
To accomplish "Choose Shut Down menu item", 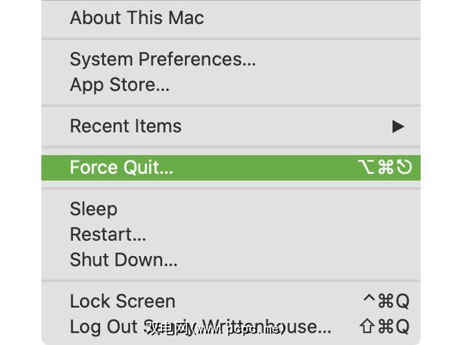I will [x=123, y=259].
